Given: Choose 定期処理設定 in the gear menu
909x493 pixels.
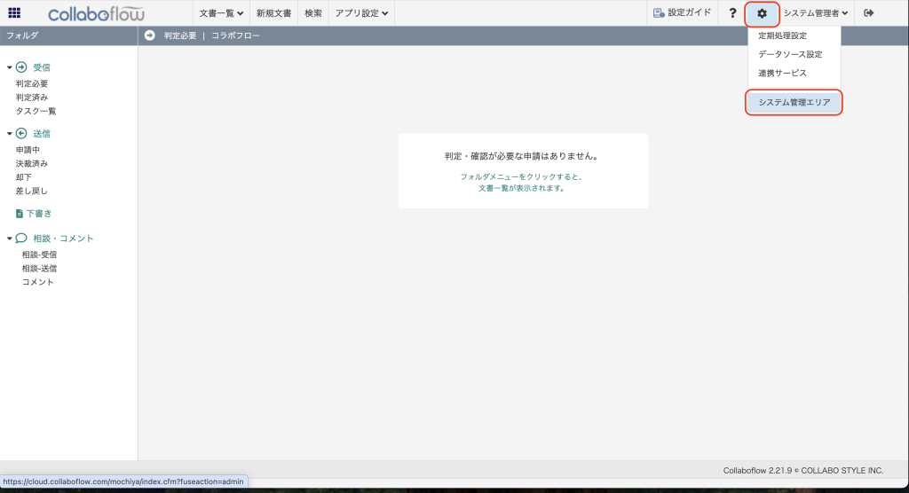Looking at the screenshot, I should coord(782,36).
